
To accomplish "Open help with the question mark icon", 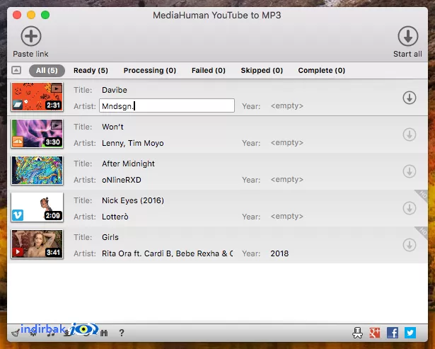I will (x=122, y=333).
